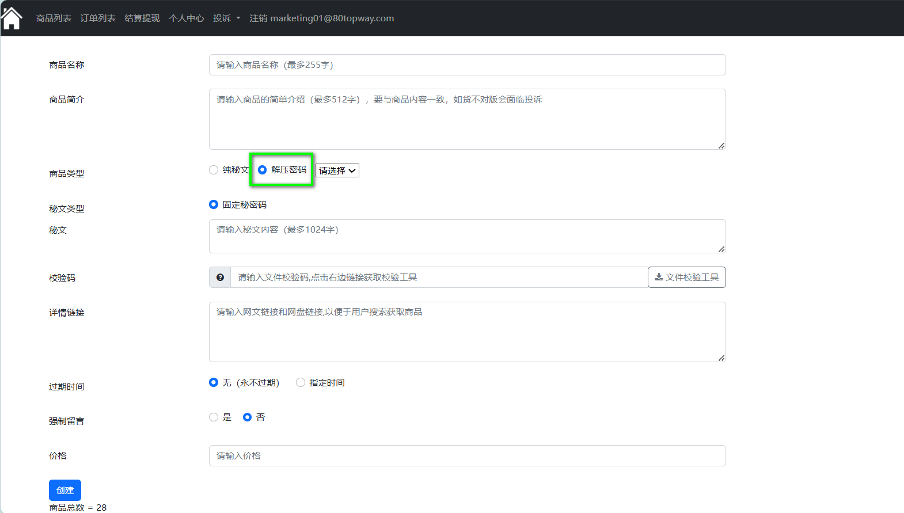Click the home icon in navbar
This screenshot has width=904, height=513.
(12, 18)
